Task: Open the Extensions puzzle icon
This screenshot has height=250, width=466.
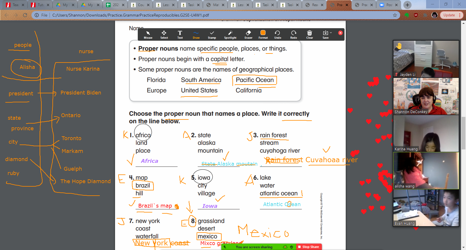Action: (425, 15)
